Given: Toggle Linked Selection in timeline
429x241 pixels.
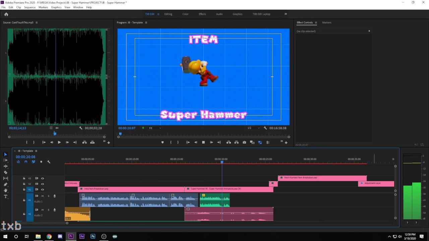Looking at the screenshot, I should click(x=33, y=162).
